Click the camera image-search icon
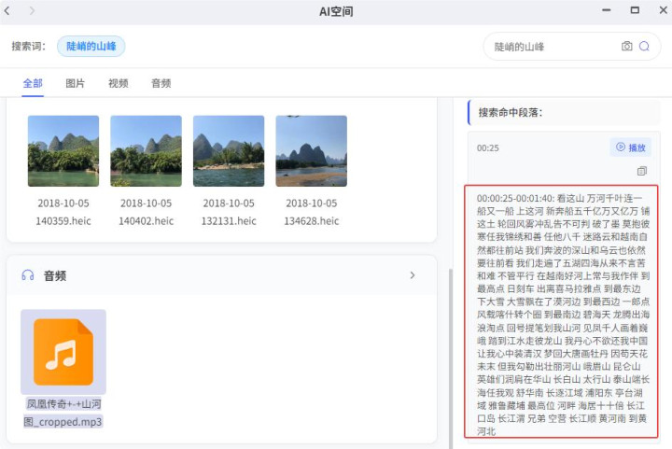This screenshot has height=449, width=672. 626,47
